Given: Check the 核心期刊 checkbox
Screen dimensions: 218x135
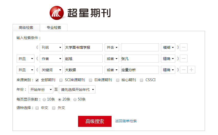Looking at the screenshot, I should [x=118, y=80].
